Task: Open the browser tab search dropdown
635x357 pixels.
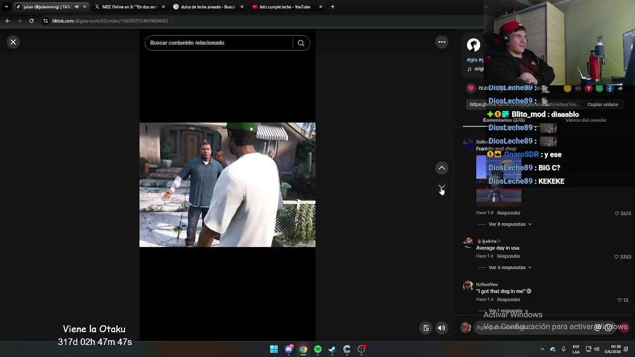Action: pos(6,7)
